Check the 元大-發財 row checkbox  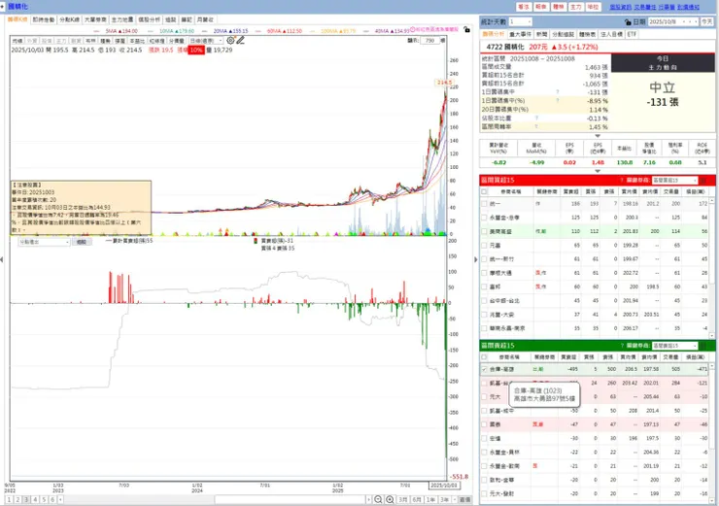click(484, 493)
